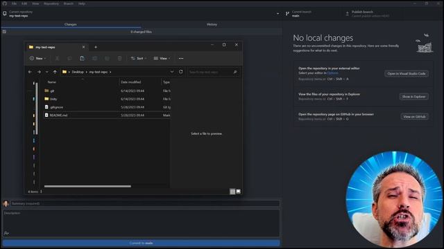
Task: Open the See more ellipsis in Explorer toolbar
Action: [x=181, y=58]
